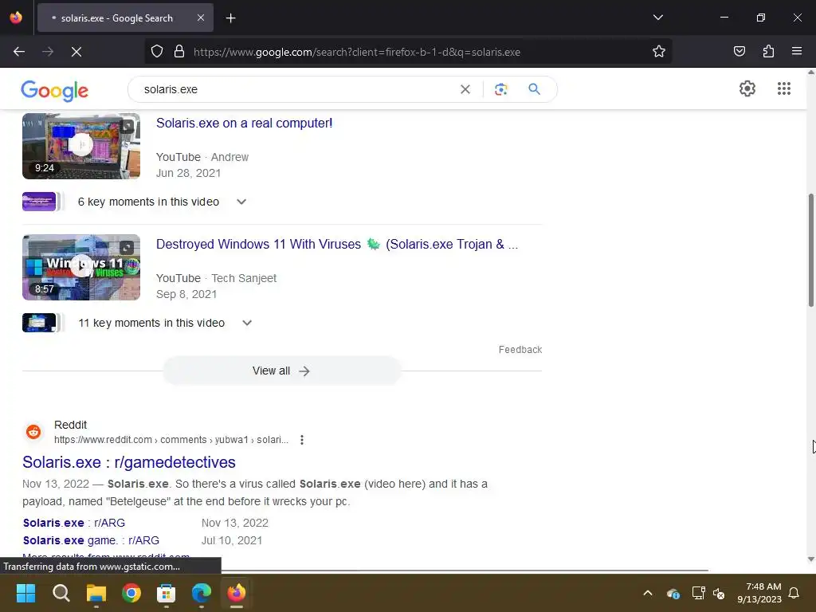Image resolution: width=816 pixels, height=612 pixels.
Task: Click the eleven key moments preview thumbnail
Action: (x=39, y=323)
